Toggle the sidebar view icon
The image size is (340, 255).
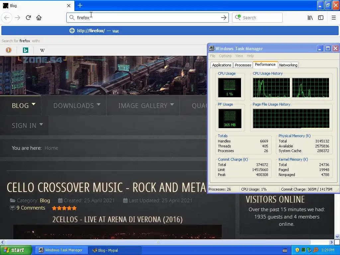coord(321,18)
